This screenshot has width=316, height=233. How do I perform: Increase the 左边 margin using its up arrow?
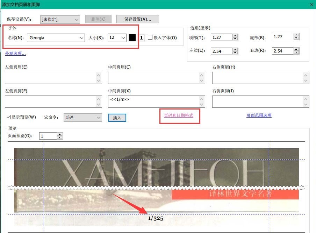point(235,49)
